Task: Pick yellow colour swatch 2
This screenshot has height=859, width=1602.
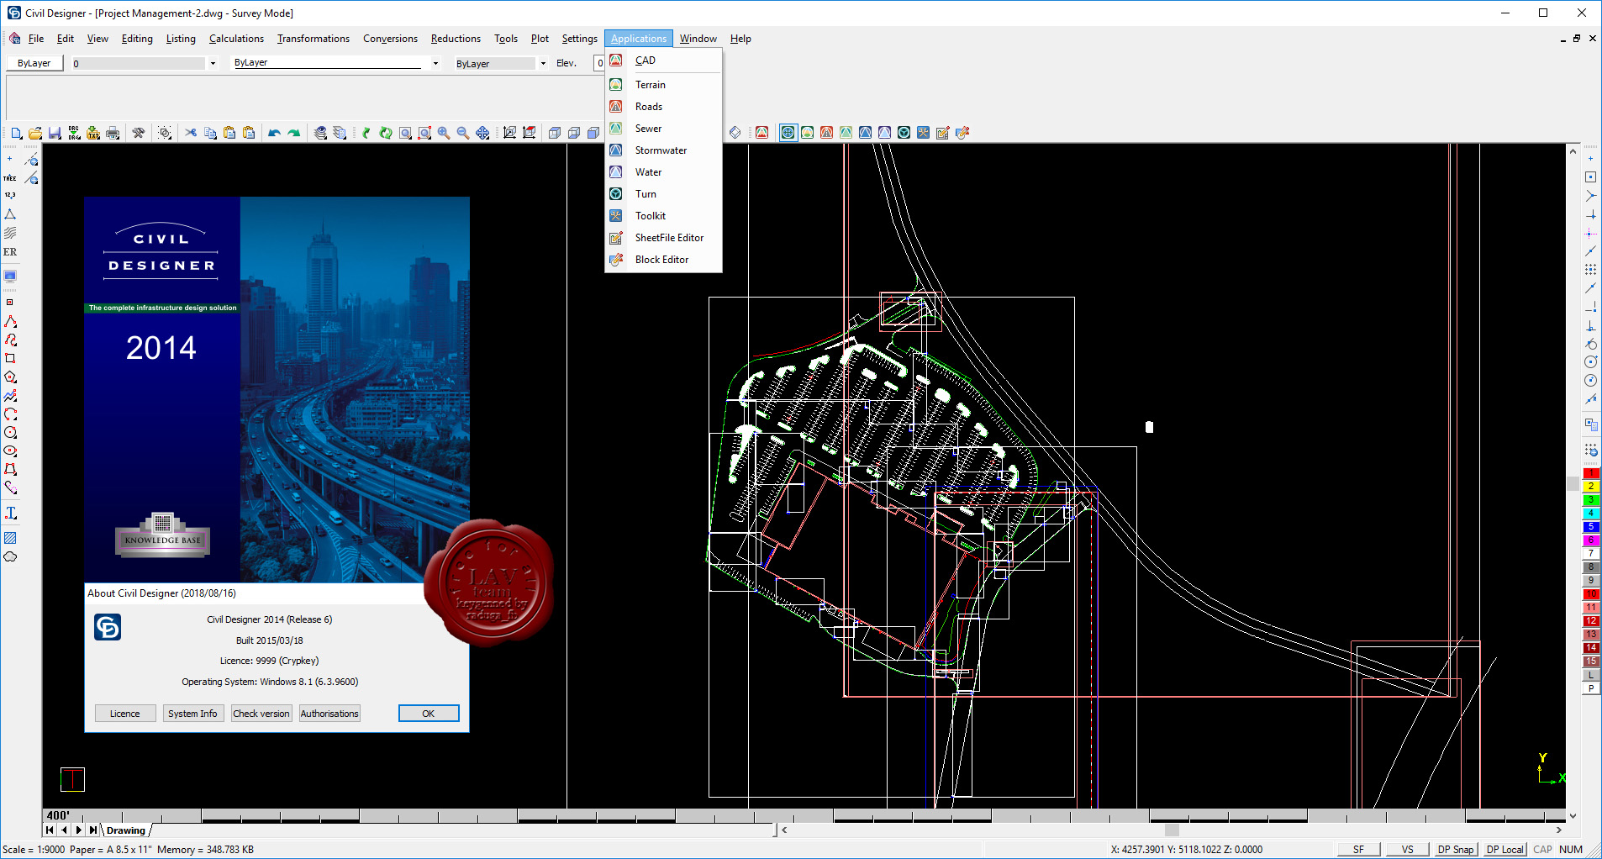Action: [x=1591, y=487]
